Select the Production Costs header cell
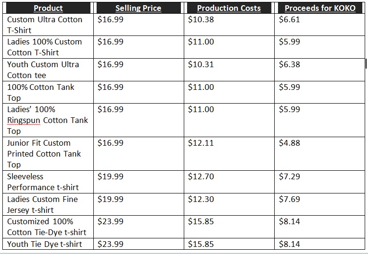This screenshot has height=254, width=368. pos(229,8)
